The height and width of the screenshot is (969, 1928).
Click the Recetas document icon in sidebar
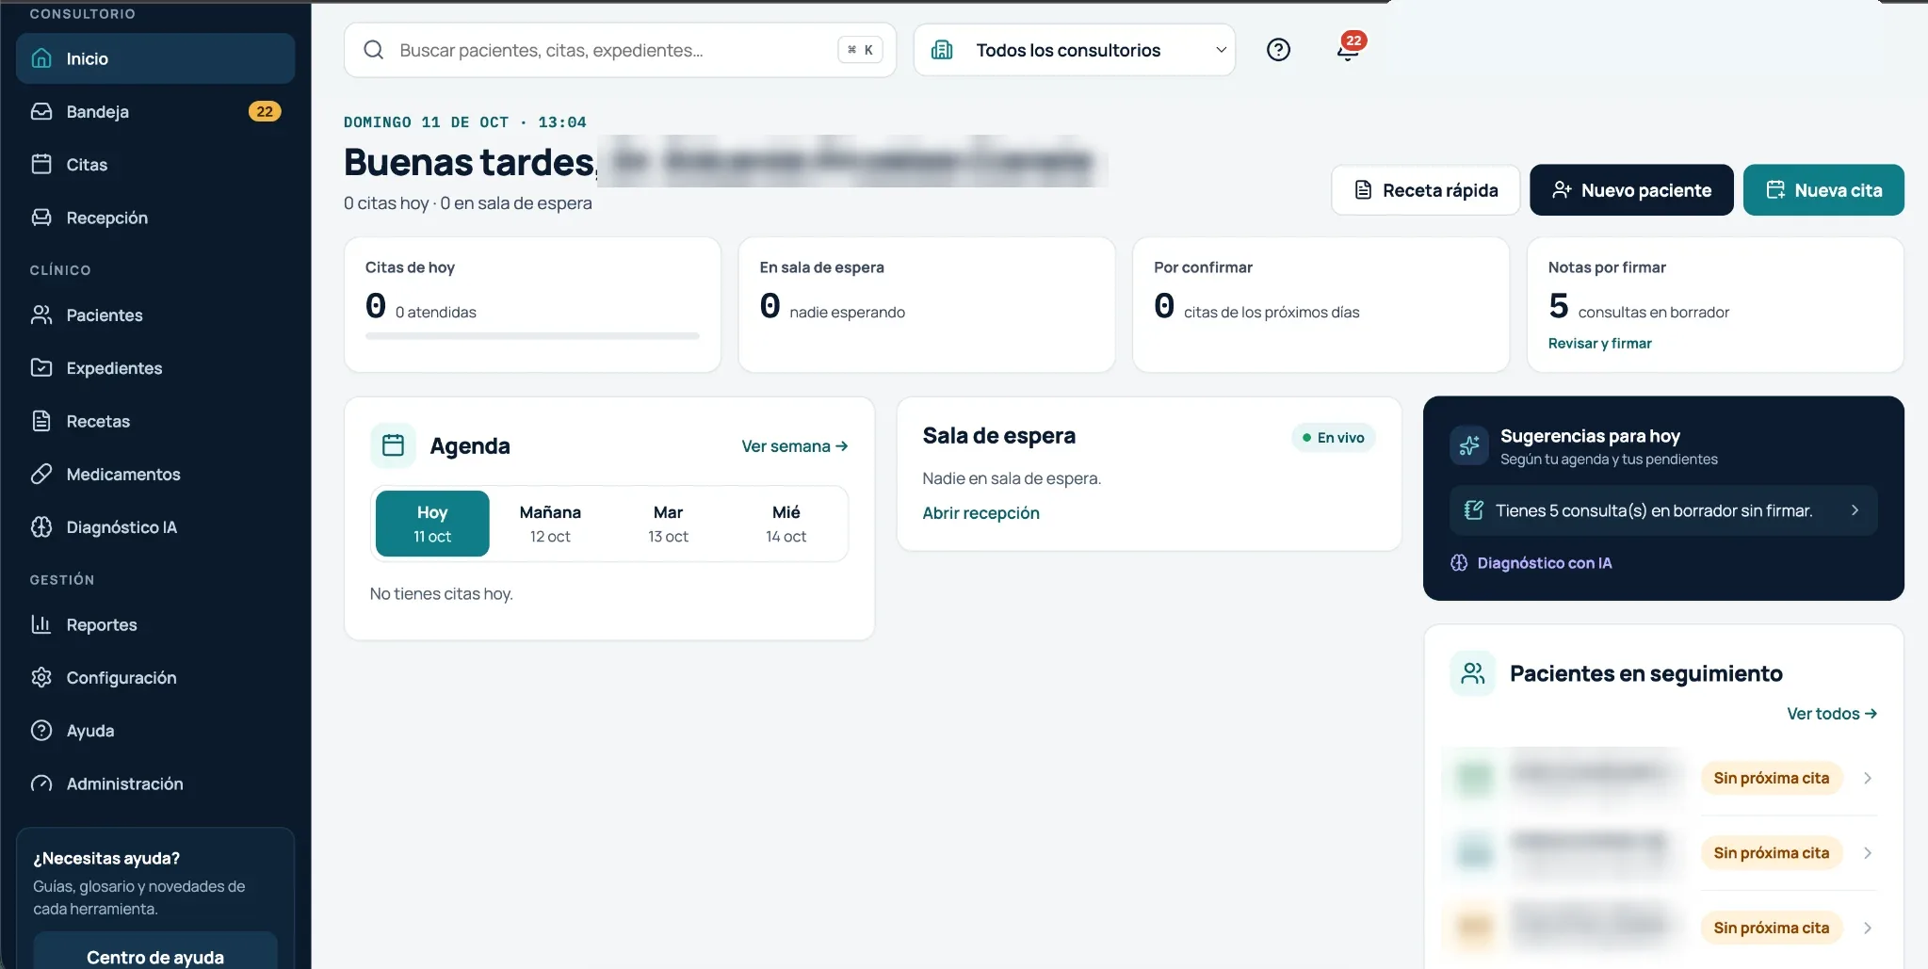(x=41, y=421)
